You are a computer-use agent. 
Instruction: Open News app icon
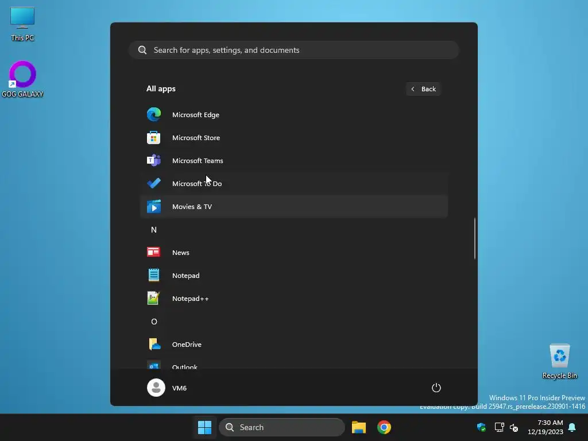tap(154, 253)
